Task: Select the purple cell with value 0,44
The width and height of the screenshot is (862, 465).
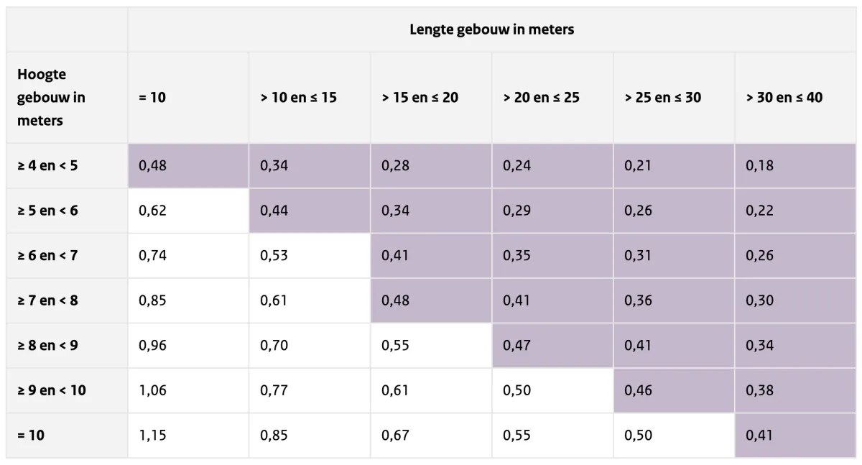Action: click(274, 211)
